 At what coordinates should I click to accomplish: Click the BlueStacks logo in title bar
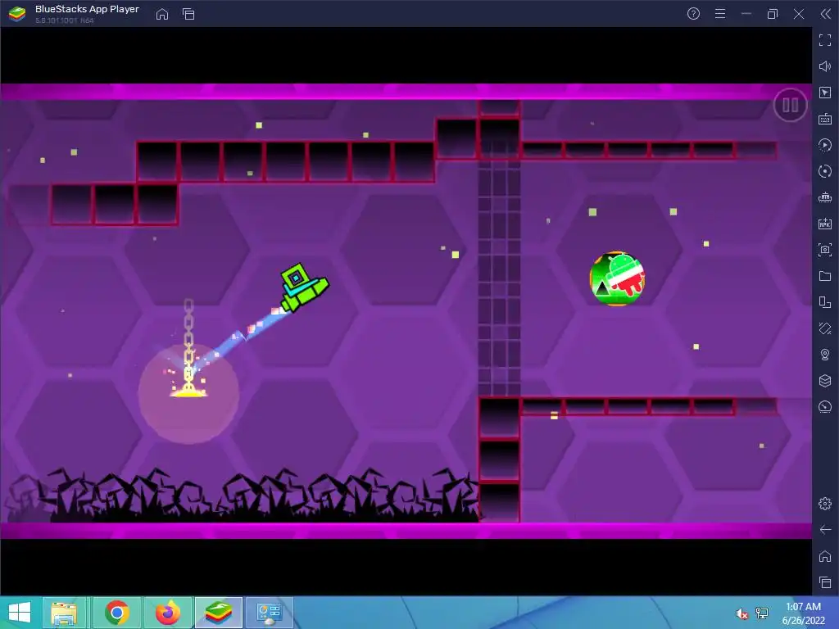(x=17, y=14)
